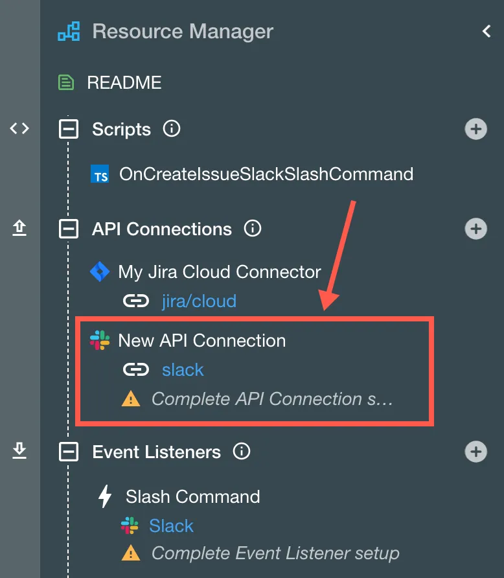
Task: Click the TypeScript file icon
Action: pos(100,174)
